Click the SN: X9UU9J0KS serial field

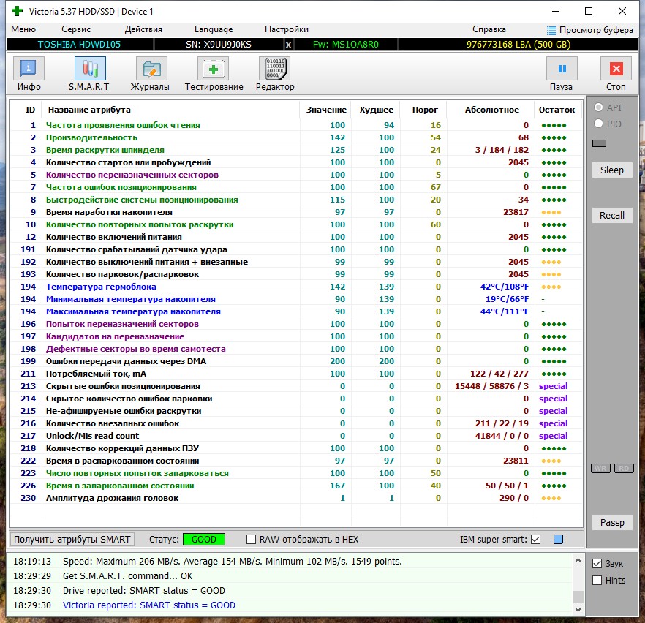[219, 45]
